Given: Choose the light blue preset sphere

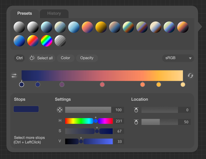Looking at the screenshot, I should 74,27.
